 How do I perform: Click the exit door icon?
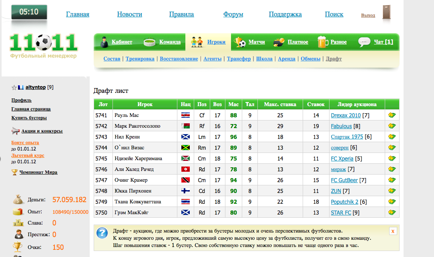click(x=386, y=12)
